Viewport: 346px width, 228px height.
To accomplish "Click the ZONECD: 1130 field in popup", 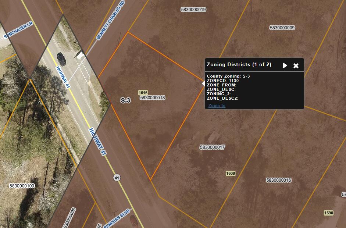I will tap(223, 81).
